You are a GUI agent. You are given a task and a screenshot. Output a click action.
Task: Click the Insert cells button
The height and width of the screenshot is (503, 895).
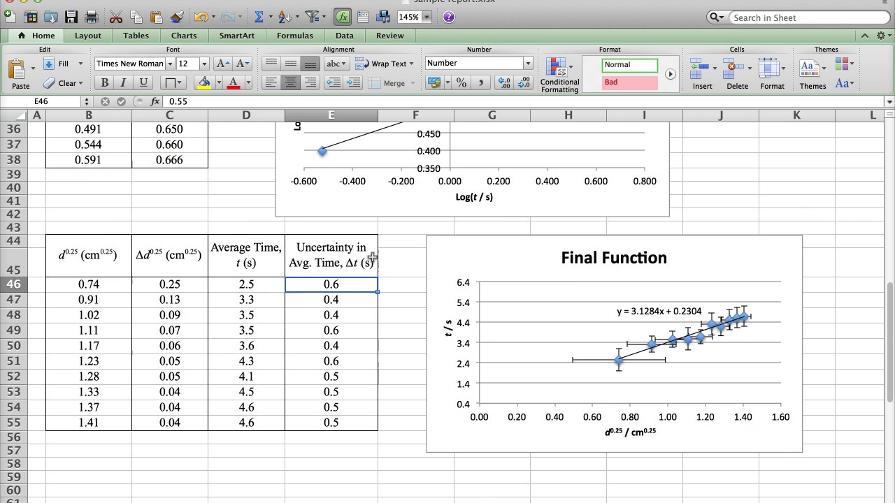(x=702, y=74)
